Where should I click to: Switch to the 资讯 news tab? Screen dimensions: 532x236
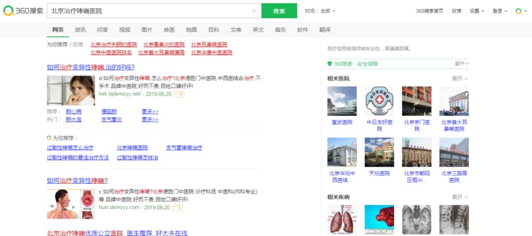click(x=80, y=30)
